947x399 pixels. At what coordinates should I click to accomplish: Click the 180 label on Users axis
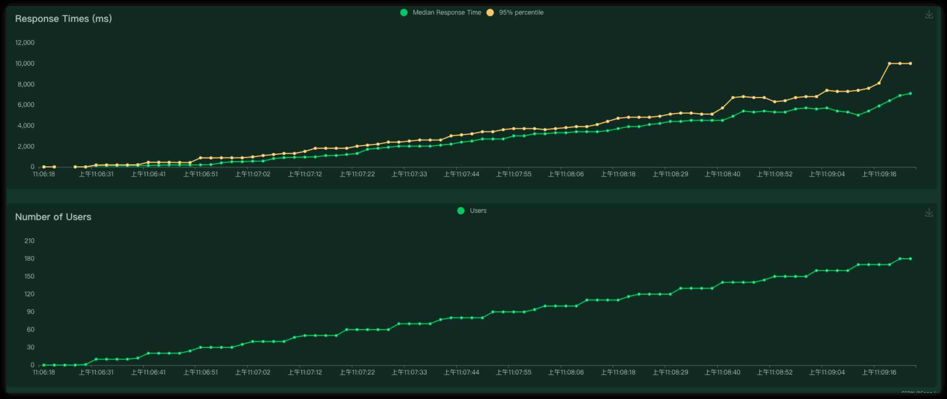click(x=29, y=259)
